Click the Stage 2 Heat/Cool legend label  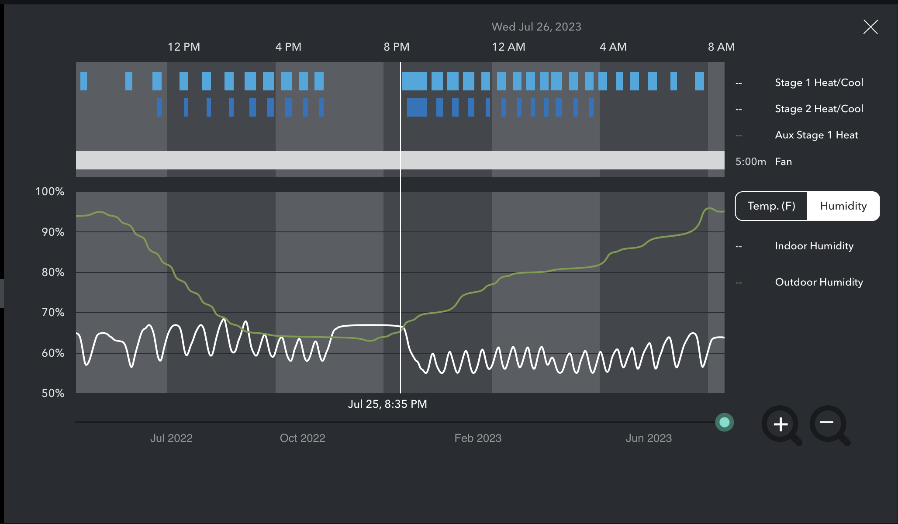click(x=819, y=109)
